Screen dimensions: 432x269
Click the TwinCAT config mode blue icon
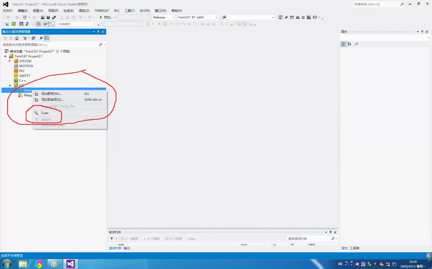tap(21, 24)
